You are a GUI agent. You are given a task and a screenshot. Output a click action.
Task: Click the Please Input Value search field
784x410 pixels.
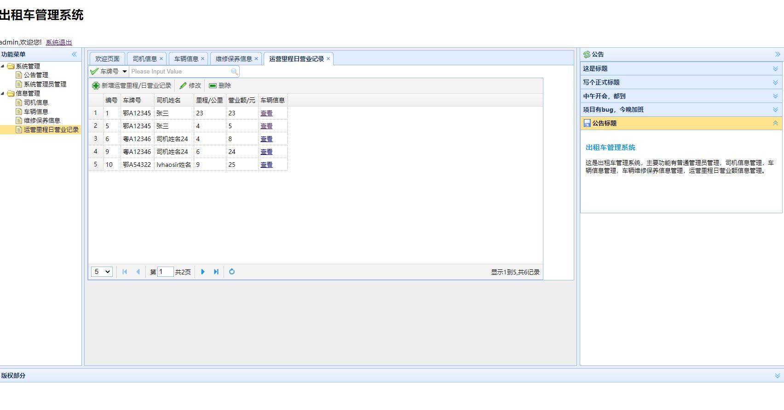179,72
